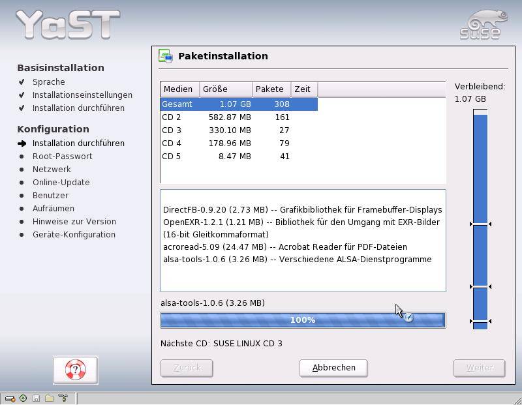Click the greyed-out Zurück button

[187, 368]
